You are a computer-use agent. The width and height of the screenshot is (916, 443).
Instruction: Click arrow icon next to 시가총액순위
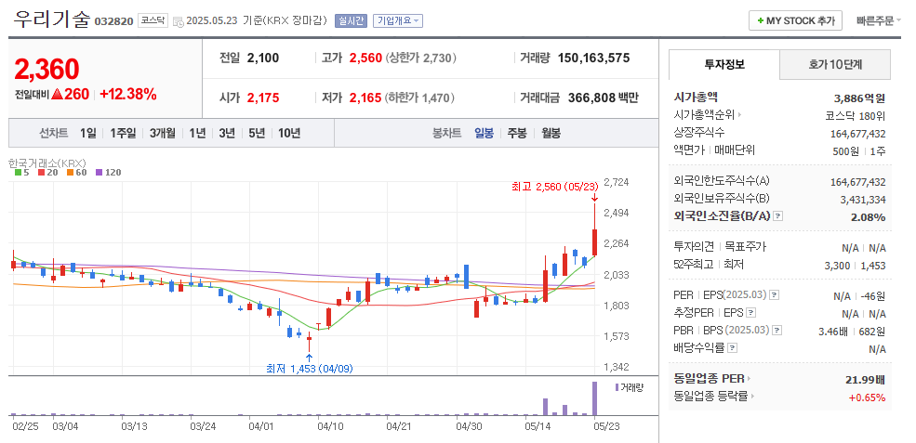[739, 115]
